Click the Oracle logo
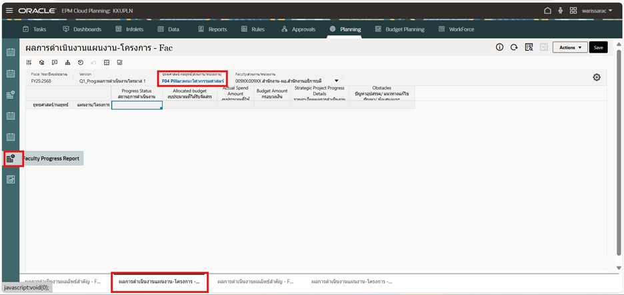Viewport: 624px width, 295px height. tap(37, 11)
